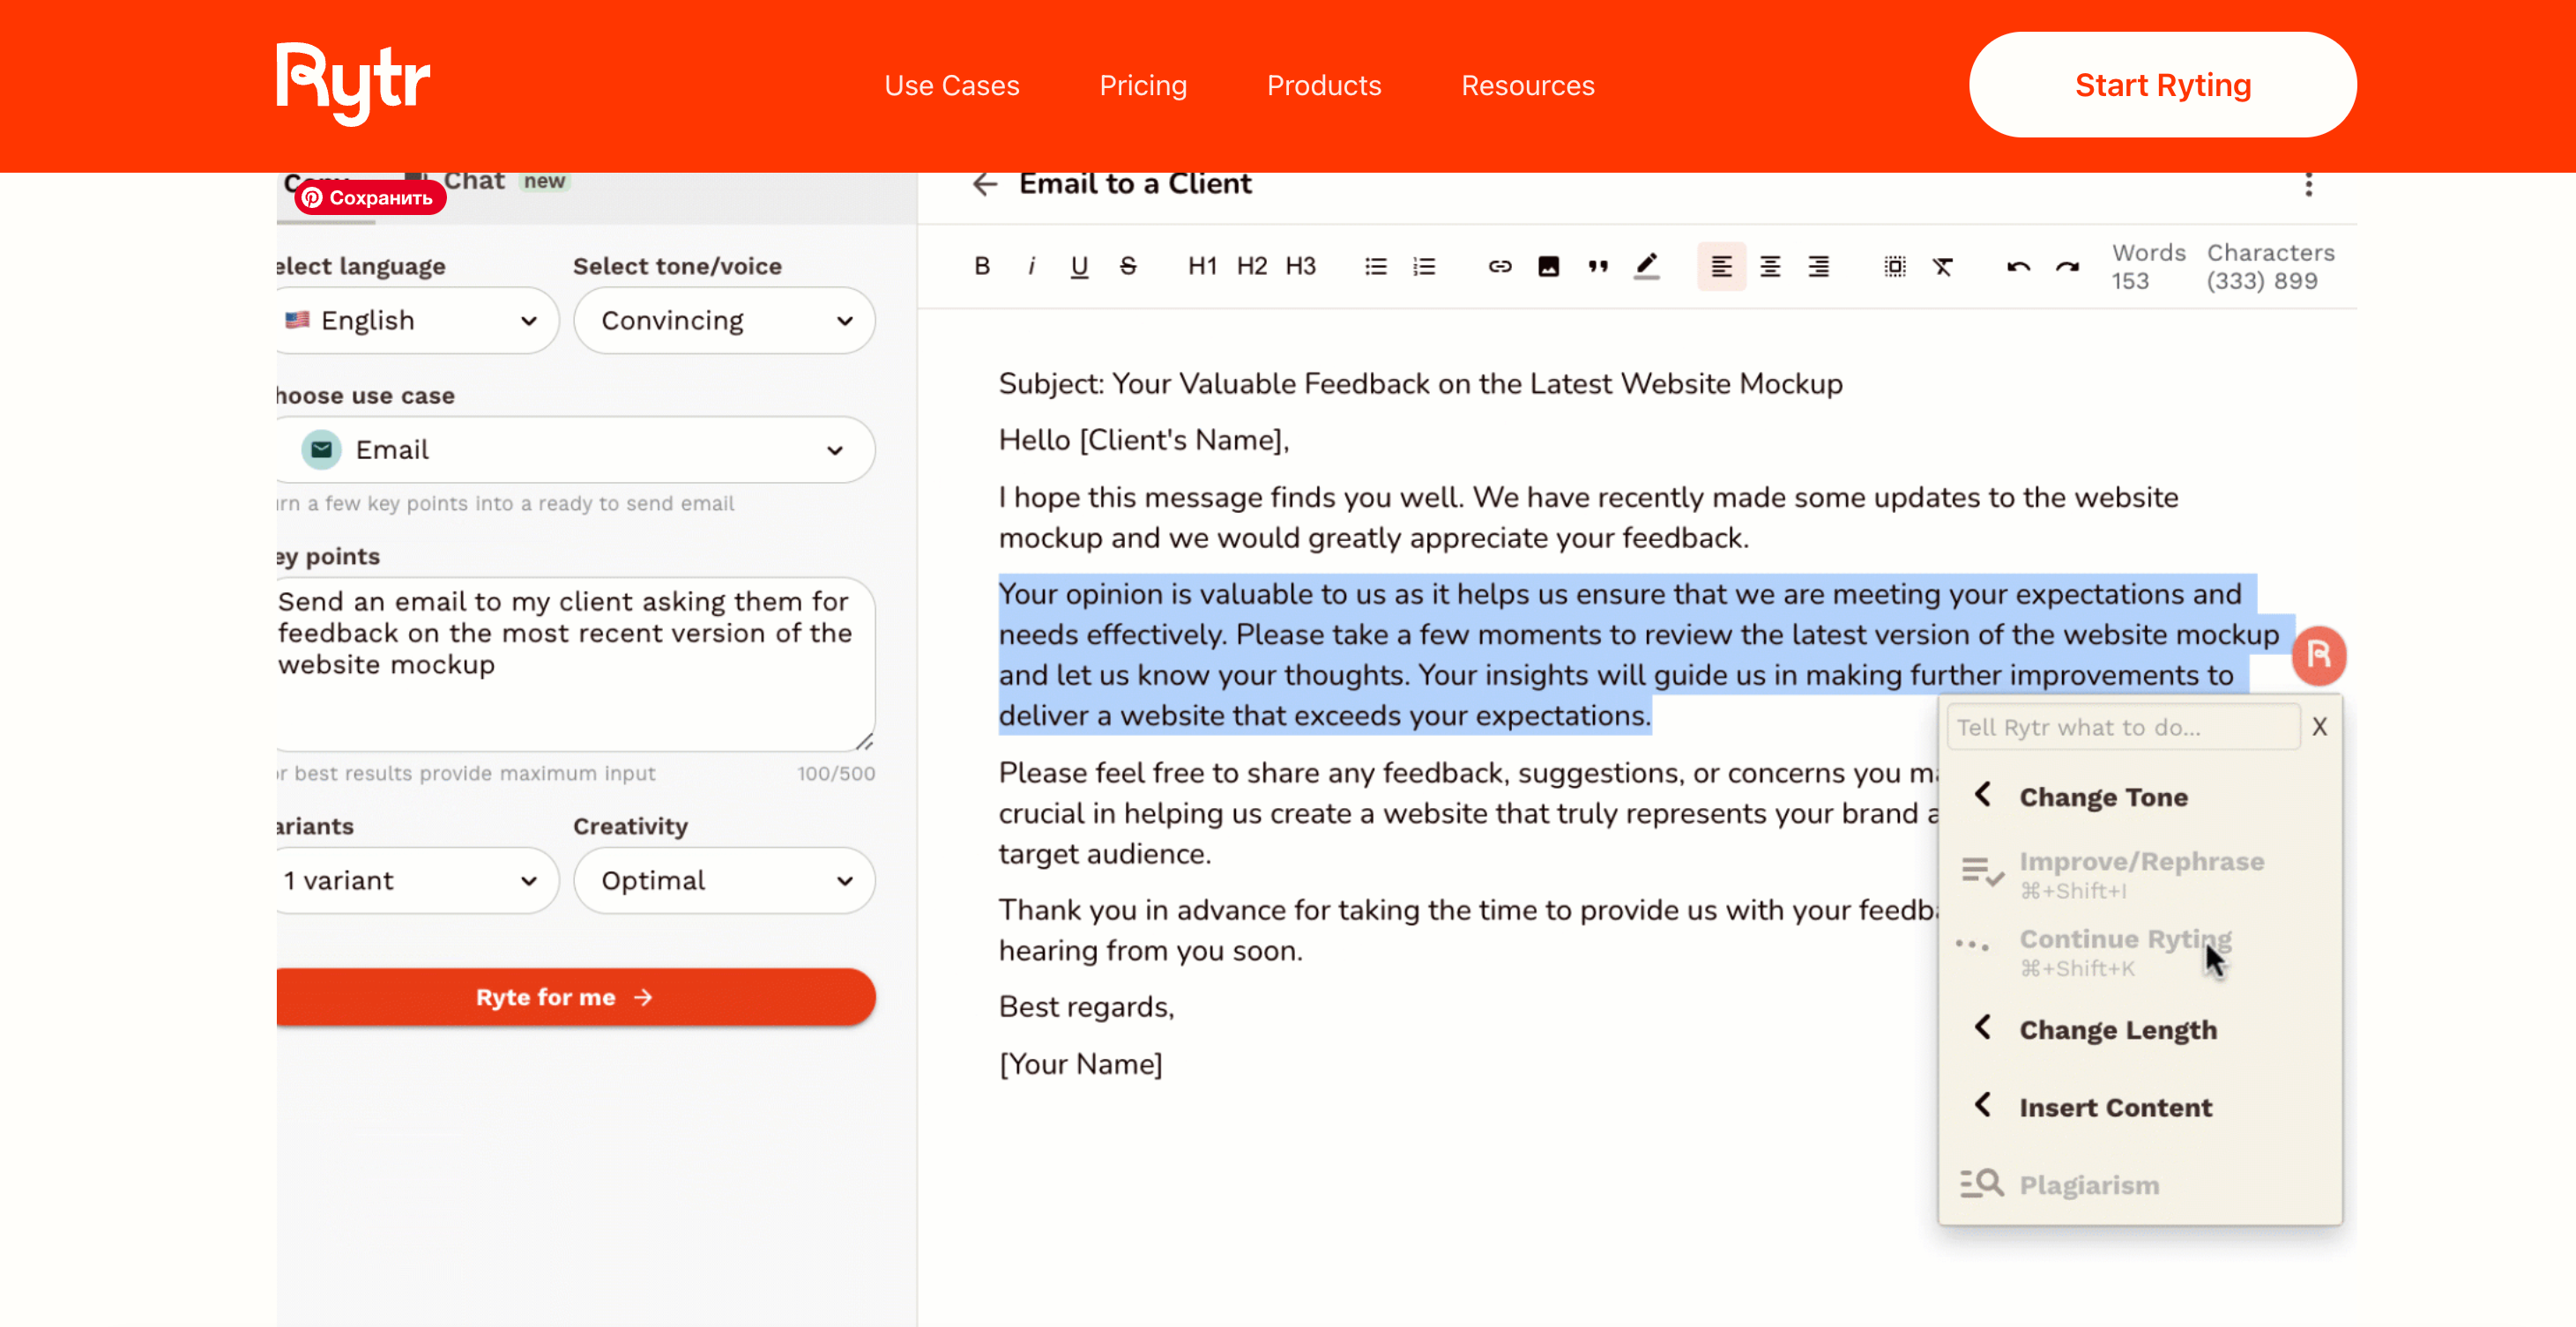Insert a hyperlink with the link icon
Image resolution: width=2576 pixels, height=1327 pixels.
click(1500, 266)
